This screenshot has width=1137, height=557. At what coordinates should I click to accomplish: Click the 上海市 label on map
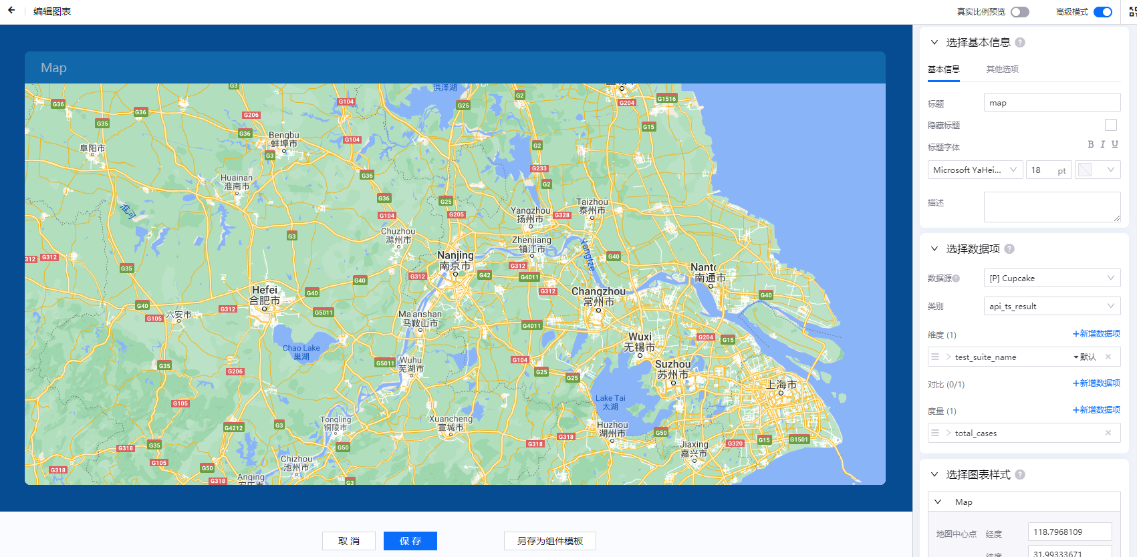(x=781, y=385)
